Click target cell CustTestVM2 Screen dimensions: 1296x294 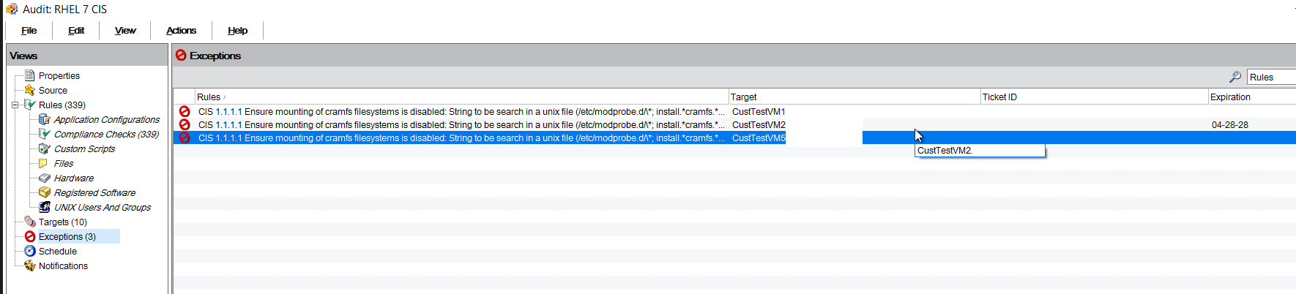coord(759,124)
